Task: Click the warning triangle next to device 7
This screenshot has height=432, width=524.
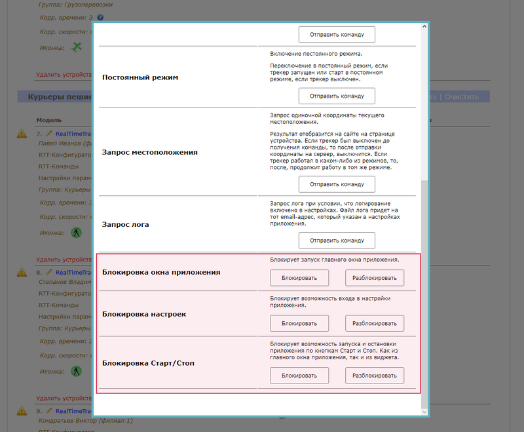Action: (22, 134)
